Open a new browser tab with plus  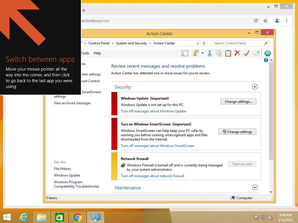click(x=84, y=10)
